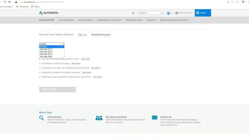Select 3ds Max 2019 from the list
This screenshot has height=140, width=249.
[52, 54]
